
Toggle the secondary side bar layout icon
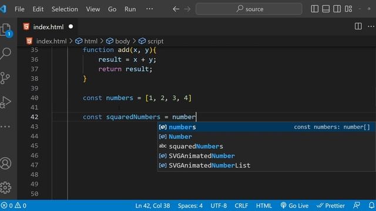(x=337, y=9)
